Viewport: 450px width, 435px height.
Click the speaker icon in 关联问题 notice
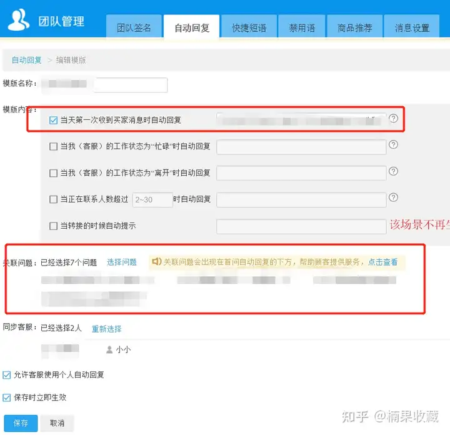tap(157, 261)
